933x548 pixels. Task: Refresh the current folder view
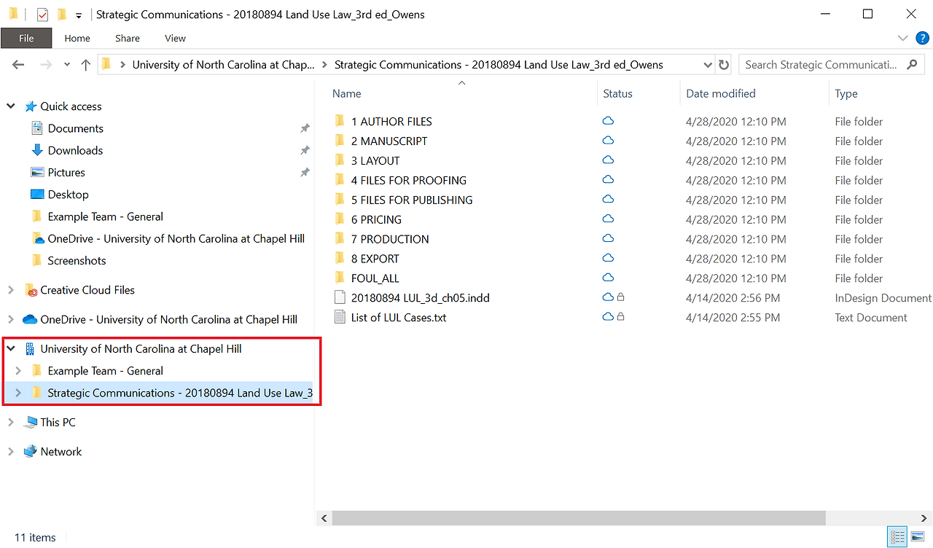click(724, 65)
